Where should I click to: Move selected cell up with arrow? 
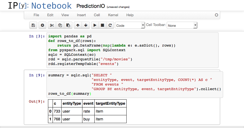point(78,25)
